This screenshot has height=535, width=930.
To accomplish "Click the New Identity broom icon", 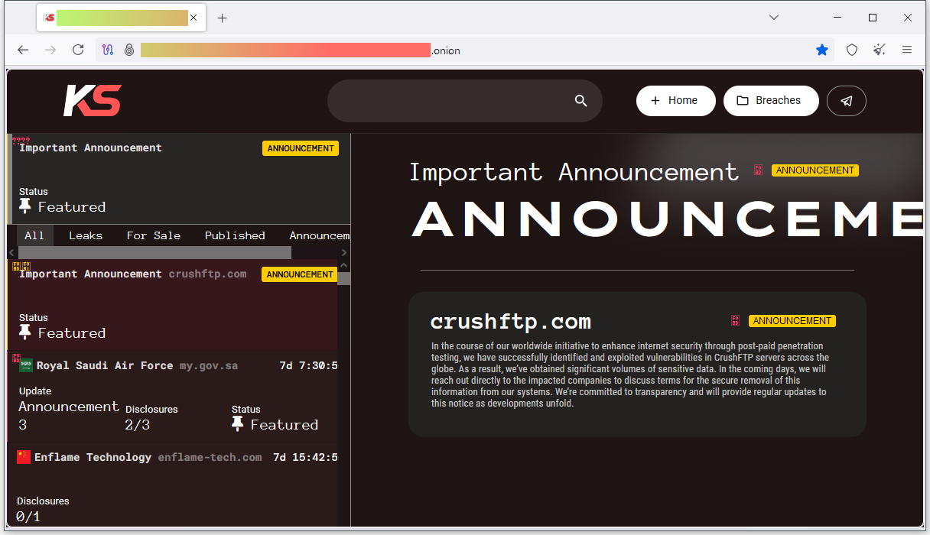I will pos(880,50).
